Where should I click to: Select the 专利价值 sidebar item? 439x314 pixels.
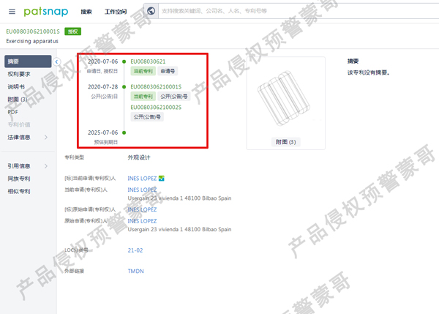coord(19,124)
